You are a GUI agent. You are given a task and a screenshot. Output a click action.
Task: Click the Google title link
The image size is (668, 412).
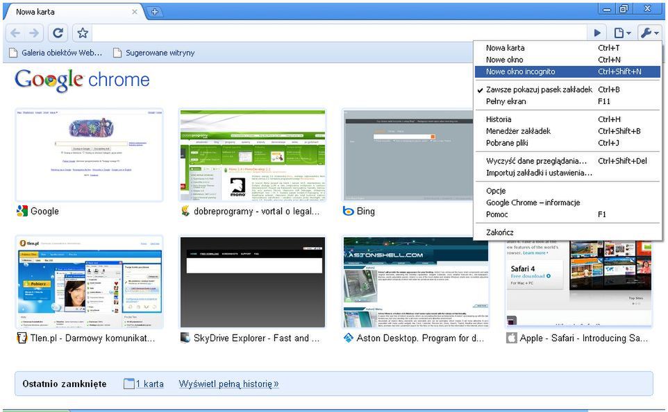click(x=44, y=211)
